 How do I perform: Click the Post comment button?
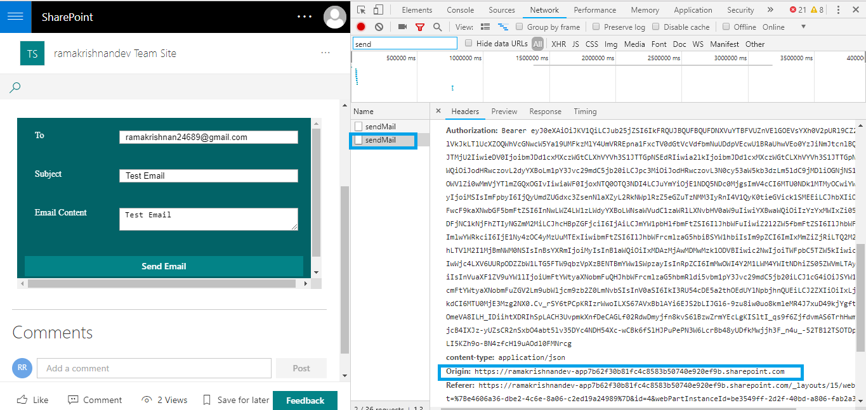[301, 368]
